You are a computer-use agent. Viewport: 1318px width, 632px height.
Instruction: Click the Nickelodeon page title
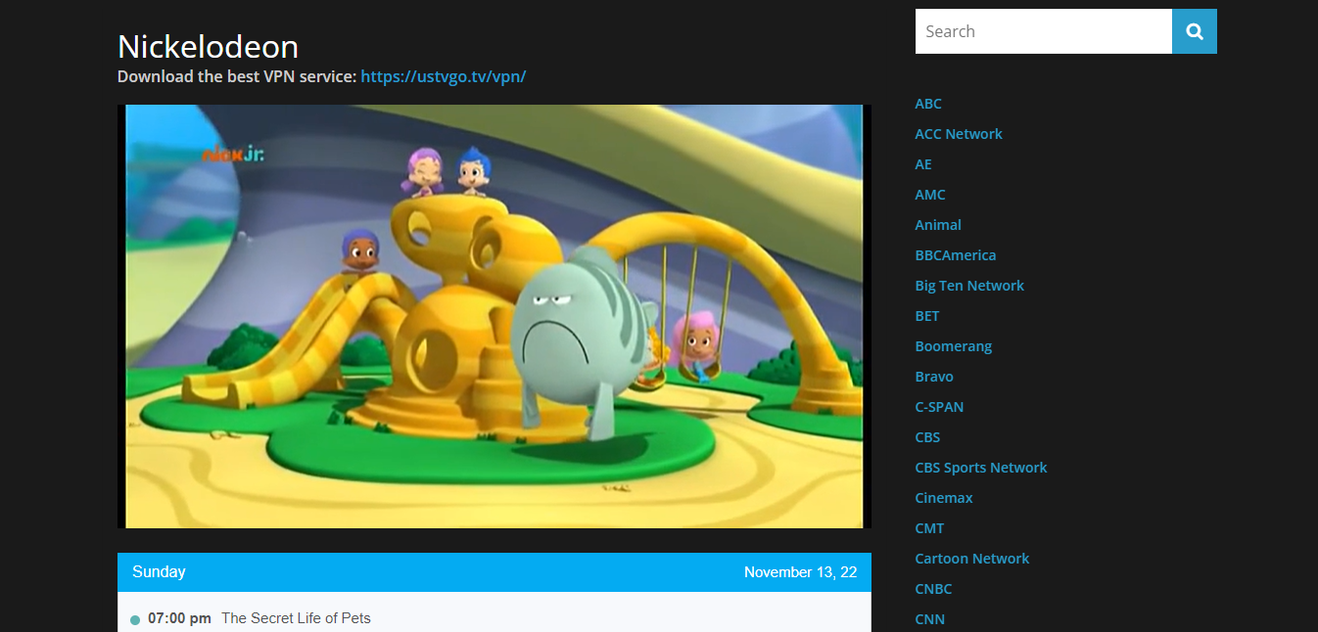(x=208, y=46)
